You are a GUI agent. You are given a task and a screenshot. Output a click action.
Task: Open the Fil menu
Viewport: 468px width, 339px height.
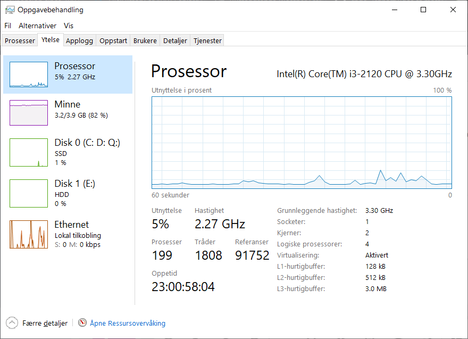pyautogui.click(x=8, y=26)
